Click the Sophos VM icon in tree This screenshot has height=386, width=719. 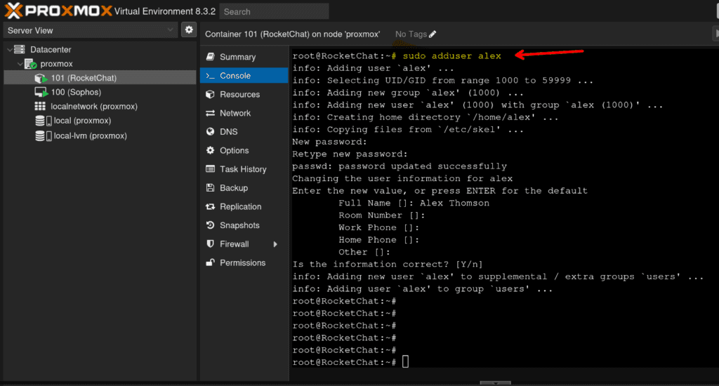tap(41, 92)
